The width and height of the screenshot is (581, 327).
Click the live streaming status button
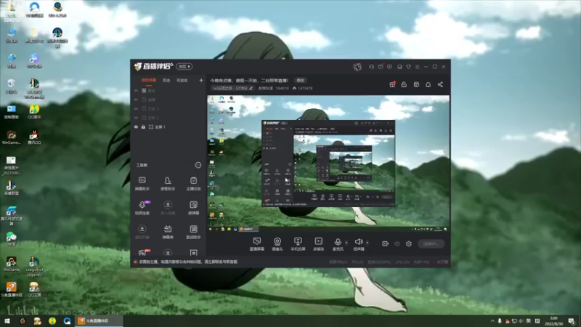[431, 244]
